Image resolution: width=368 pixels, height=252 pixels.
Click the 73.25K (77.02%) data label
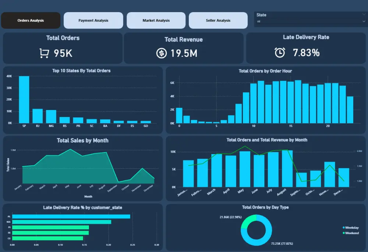[x=282, y=244]
